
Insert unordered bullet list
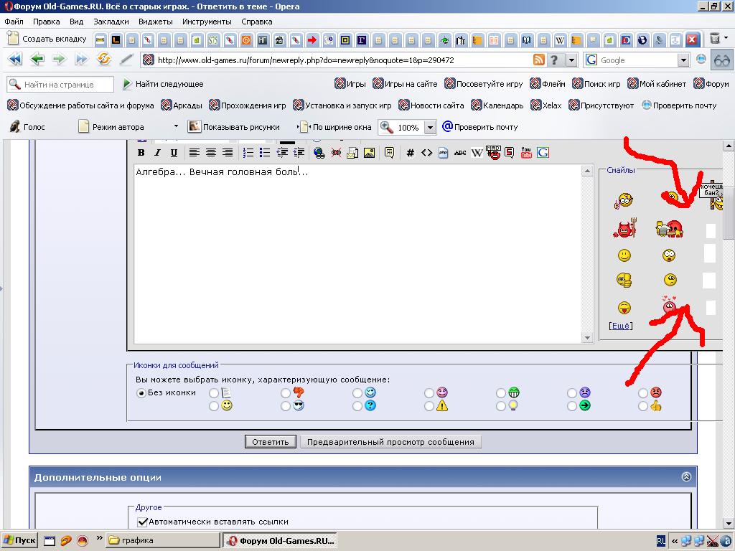(x=265, y=153)
